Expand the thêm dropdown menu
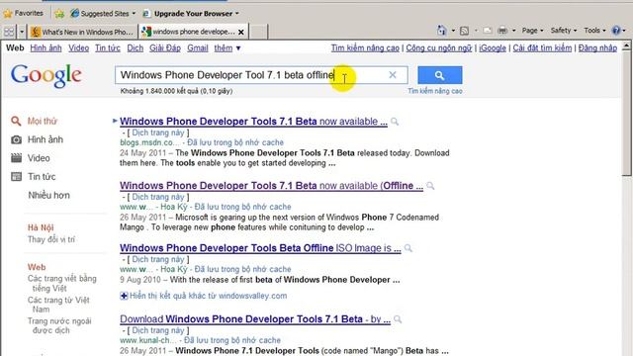 click(227, 48)
